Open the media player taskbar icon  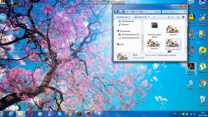coord(40,114)
